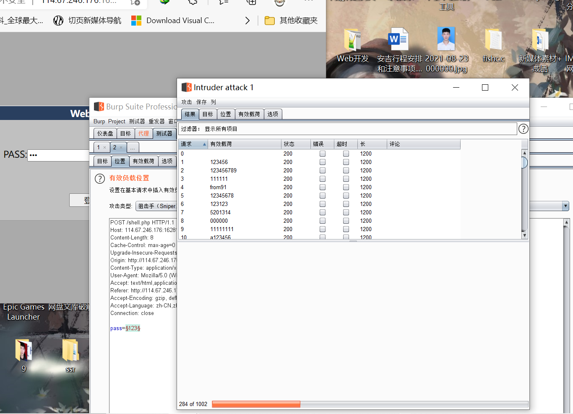
Task: Open the 攻击类型 Sniper dropdown
Action: 156,206
